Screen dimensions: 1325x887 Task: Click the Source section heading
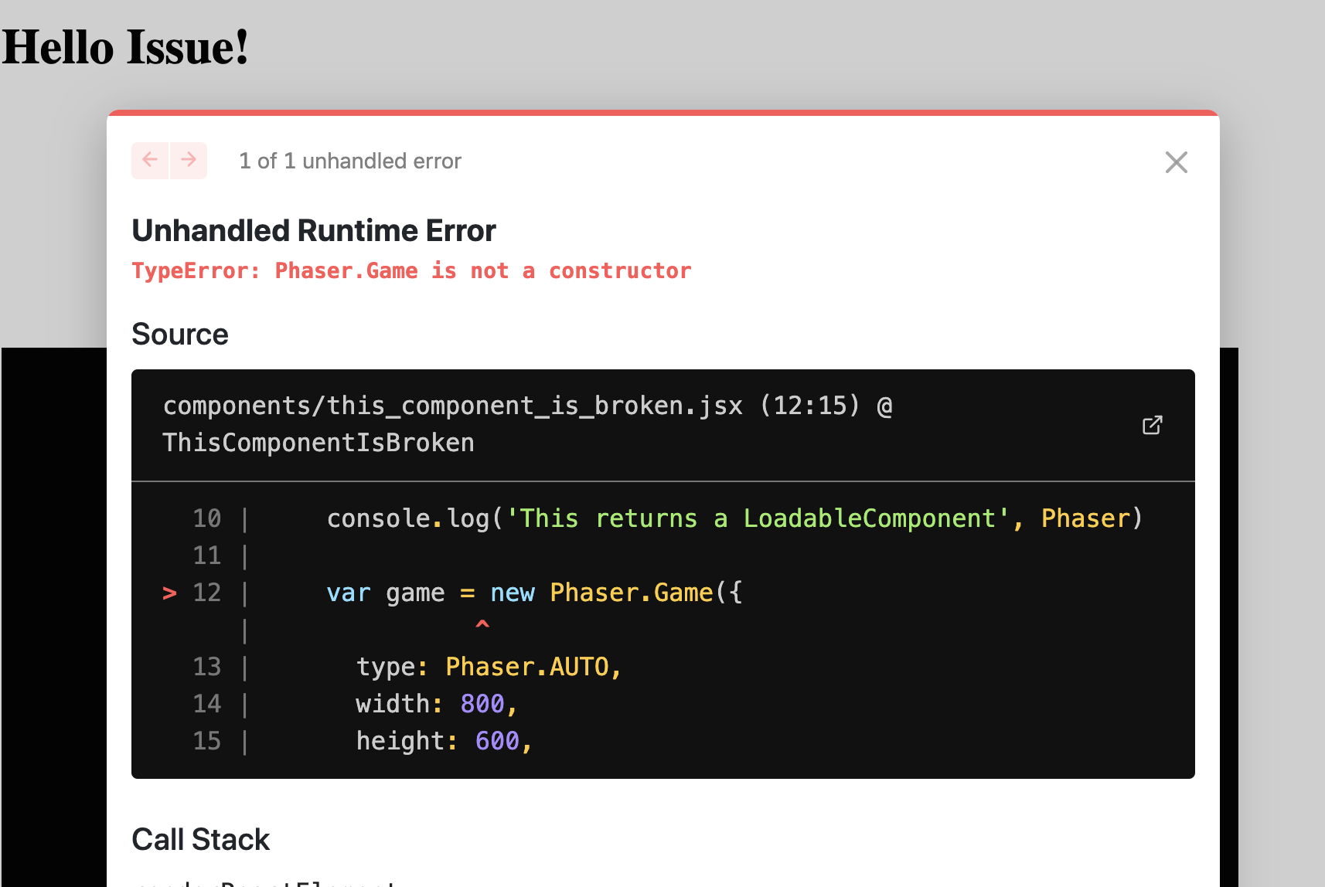(x=180, y=335)
